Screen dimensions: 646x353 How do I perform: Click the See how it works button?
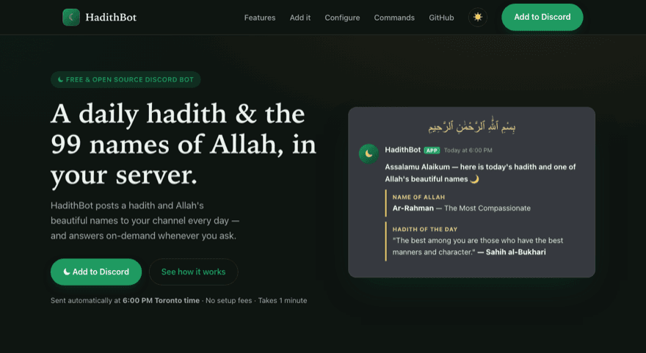point(193,272)
